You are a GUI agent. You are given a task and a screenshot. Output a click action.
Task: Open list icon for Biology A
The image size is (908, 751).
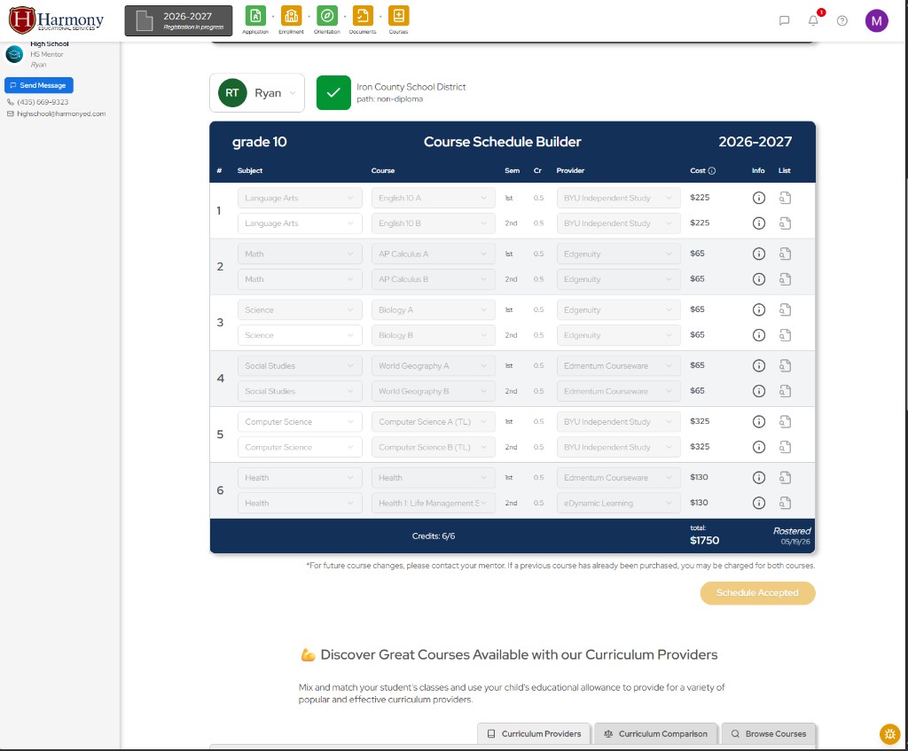tap(786, 309)
